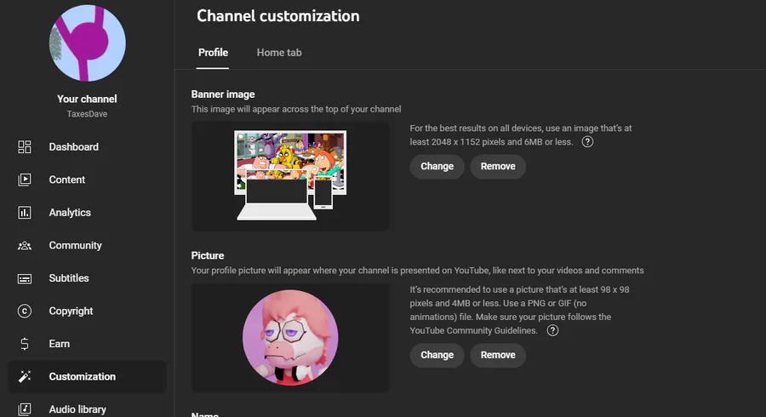Click the 'TaxesDave' channel name
This screenshot has height=417, width=766.
click(x=87, y=114)
